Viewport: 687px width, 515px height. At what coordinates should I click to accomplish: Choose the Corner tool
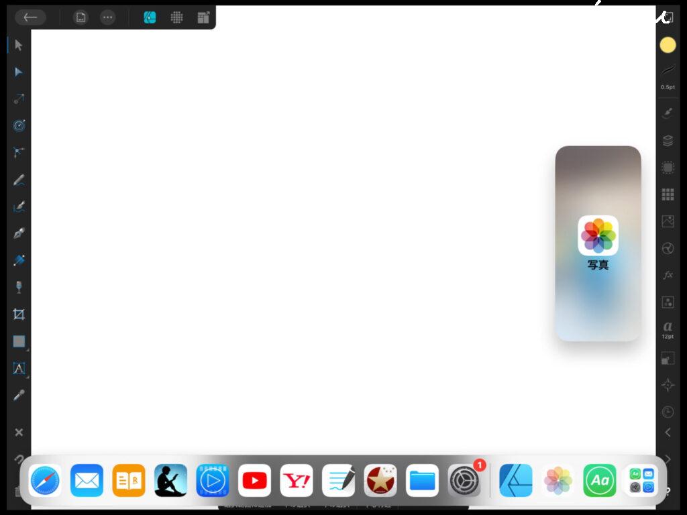[x=19, y=152]
